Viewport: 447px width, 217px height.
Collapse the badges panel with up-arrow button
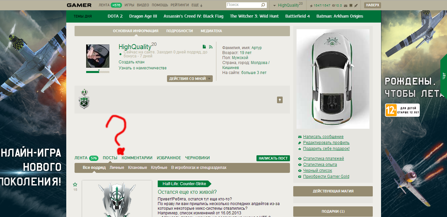(280, 100)
